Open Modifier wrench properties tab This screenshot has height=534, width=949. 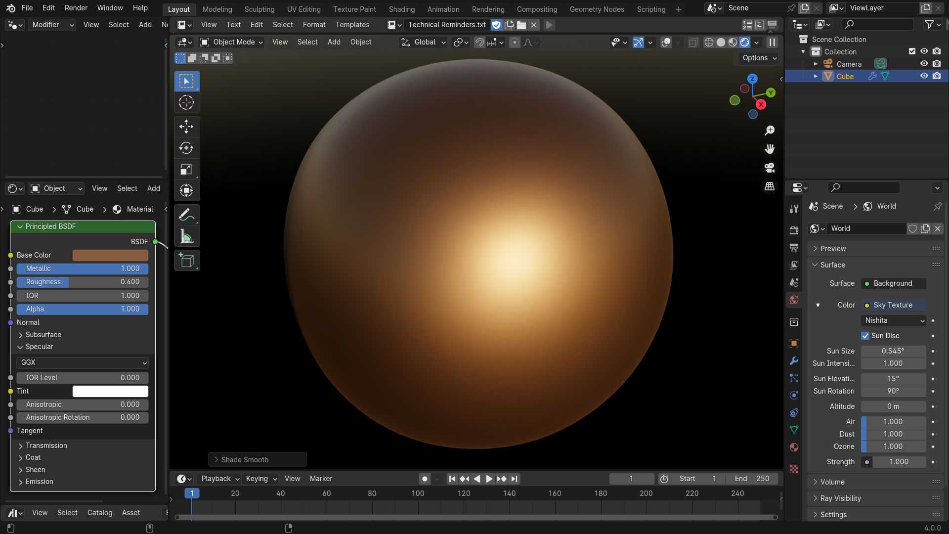(x=794, y=361)
